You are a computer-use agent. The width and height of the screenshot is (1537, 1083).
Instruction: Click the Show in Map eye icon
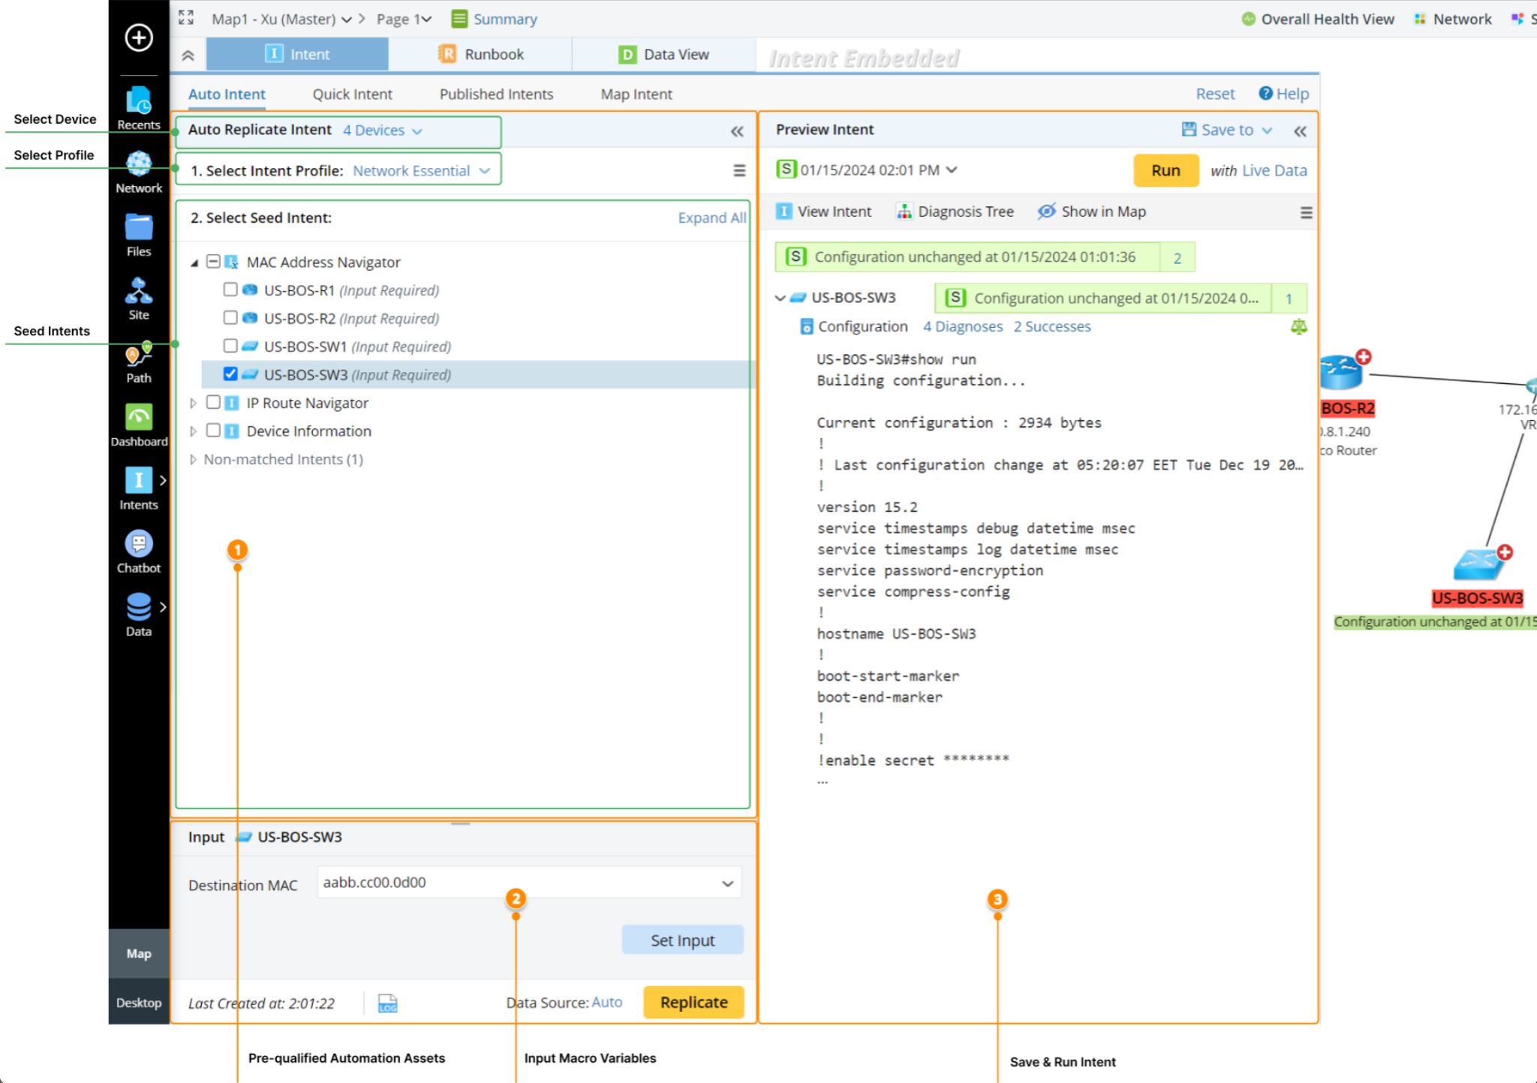(x=1046, y=211)
